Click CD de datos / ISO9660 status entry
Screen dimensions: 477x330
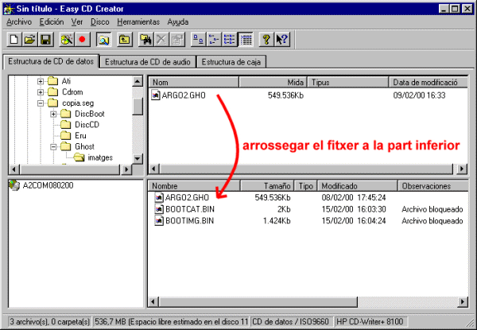pos(291,321)
